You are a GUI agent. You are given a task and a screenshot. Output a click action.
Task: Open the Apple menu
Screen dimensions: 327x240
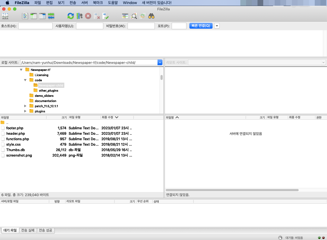(7, 3)
